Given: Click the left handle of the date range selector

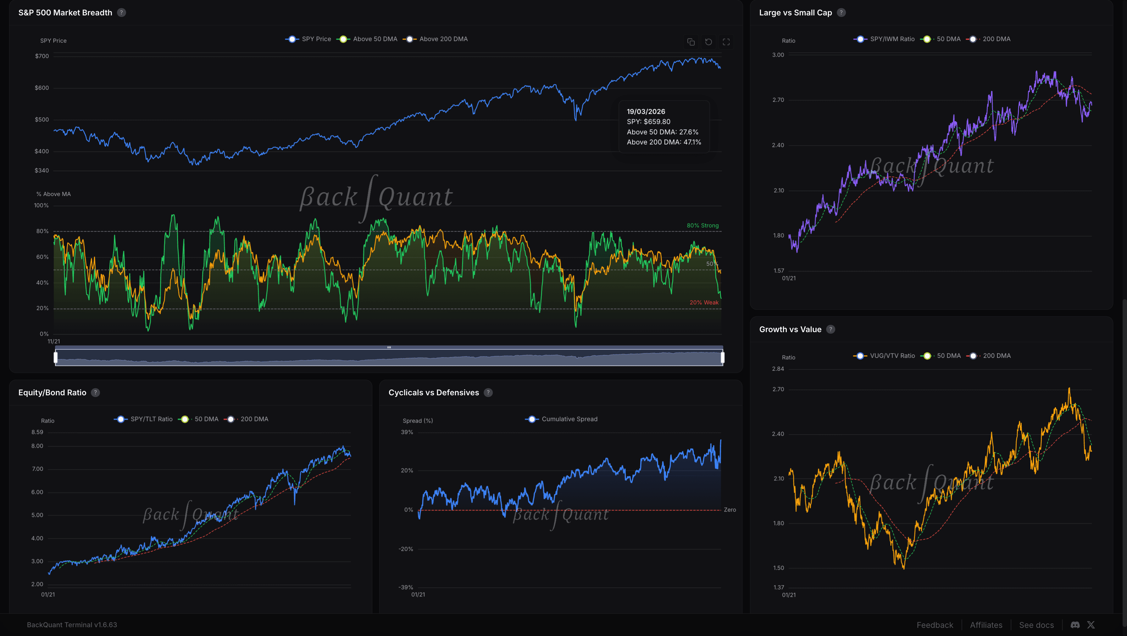Looking at the screenshot, I should tap(56, 357).
